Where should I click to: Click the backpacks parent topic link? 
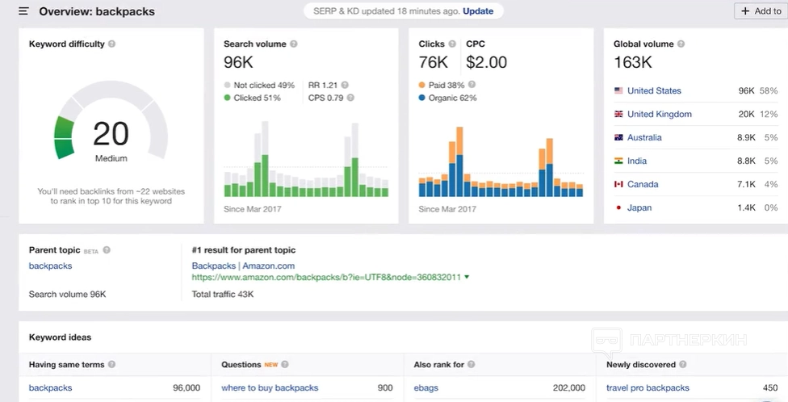(50, 266)
